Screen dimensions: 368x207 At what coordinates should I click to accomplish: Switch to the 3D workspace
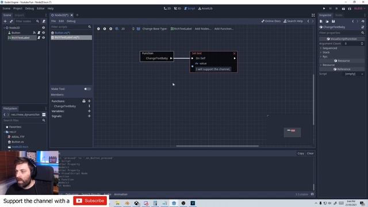pyautogui.click(x=178, y=9)
